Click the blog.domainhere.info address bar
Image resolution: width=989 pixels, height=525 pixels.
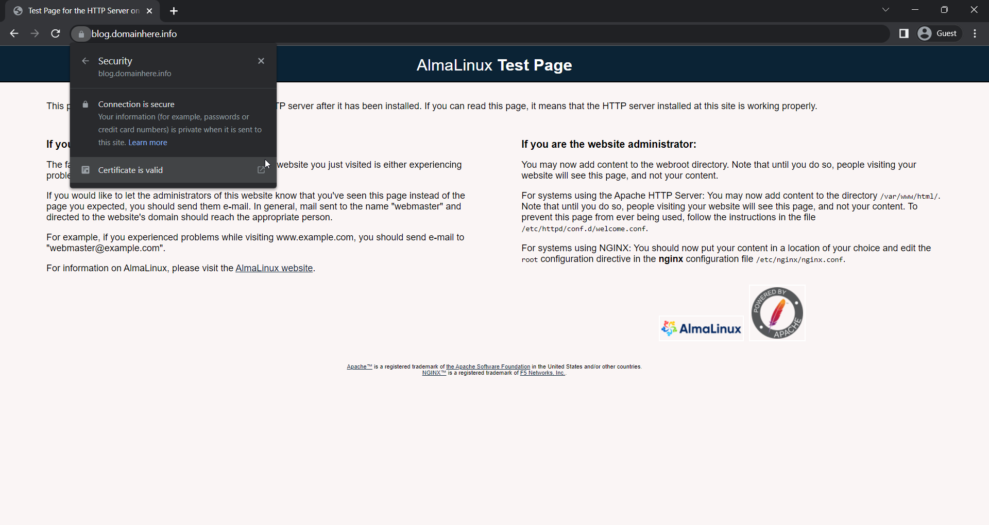(479, 34)
